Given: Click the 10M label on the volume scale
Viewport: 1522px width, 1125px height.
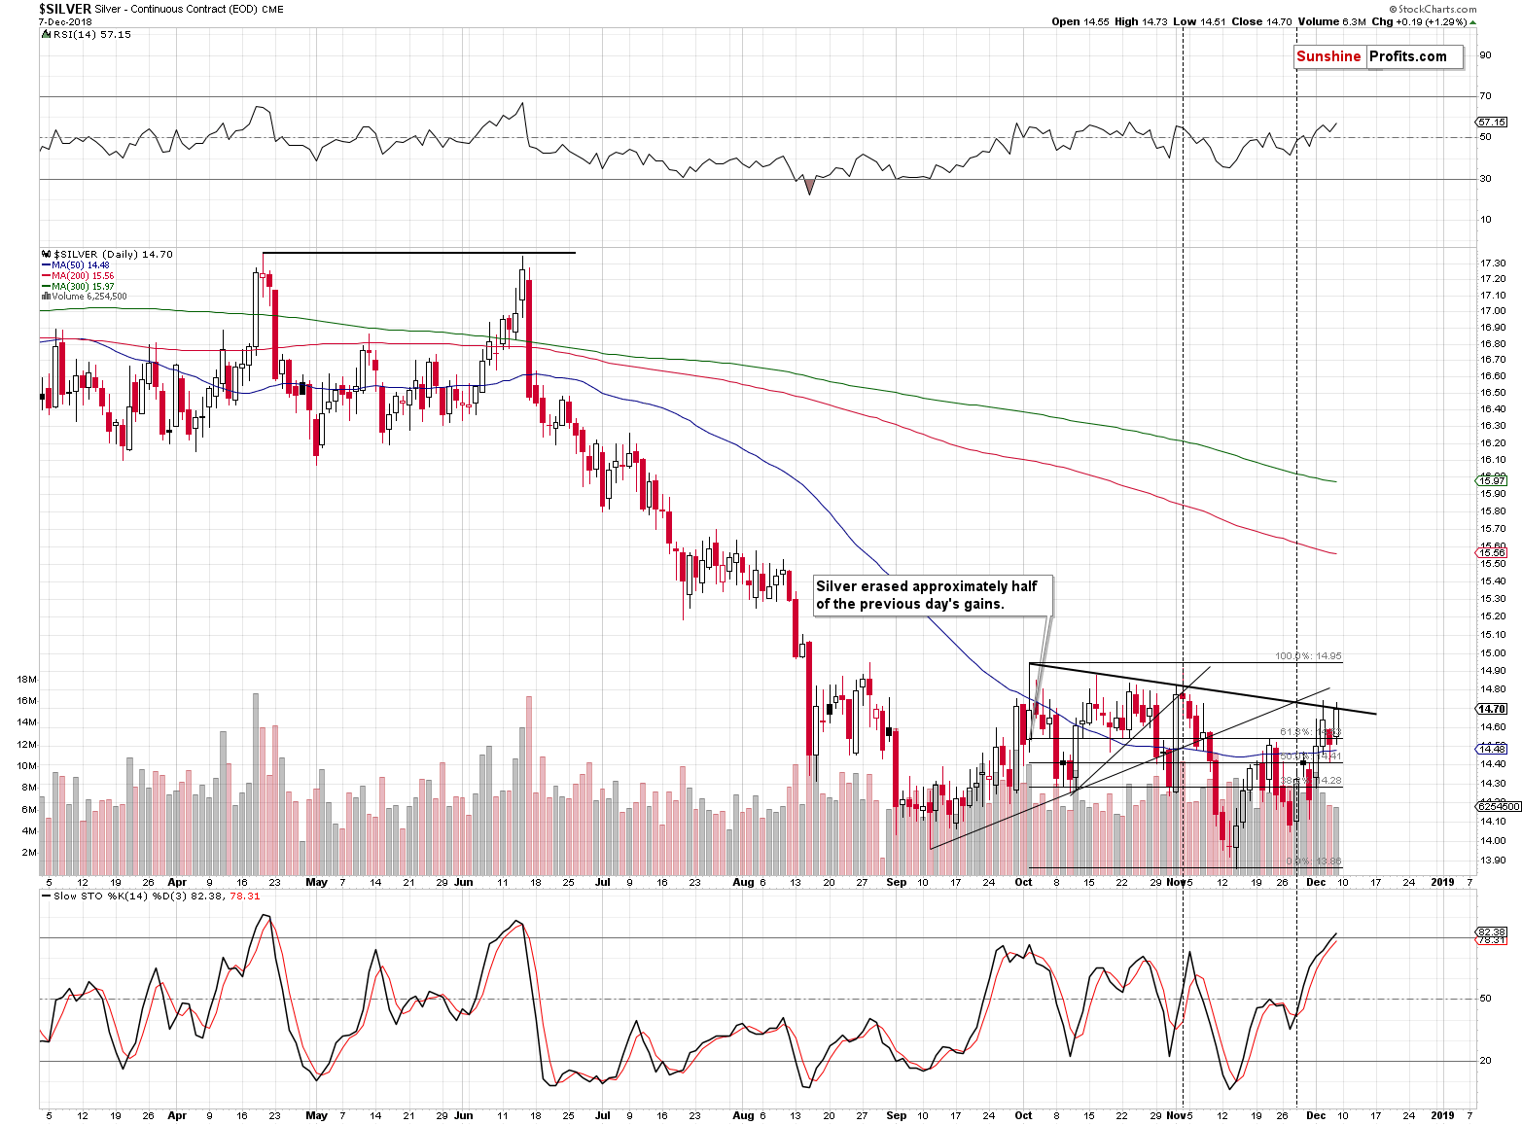Looking at the screenshot, I should [27, 766].
